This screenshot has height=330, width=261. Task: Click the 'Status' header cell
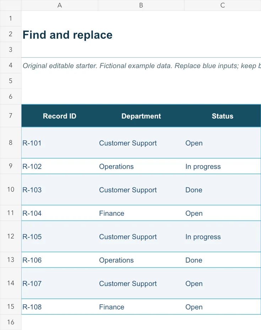[223, 116]
